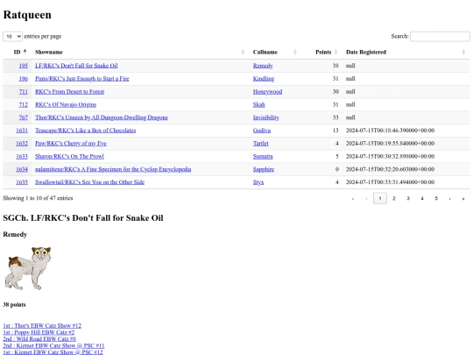Screen dimensions: 473x355
Task: Click the Sumatra callname link
Action: coord(263,156)
